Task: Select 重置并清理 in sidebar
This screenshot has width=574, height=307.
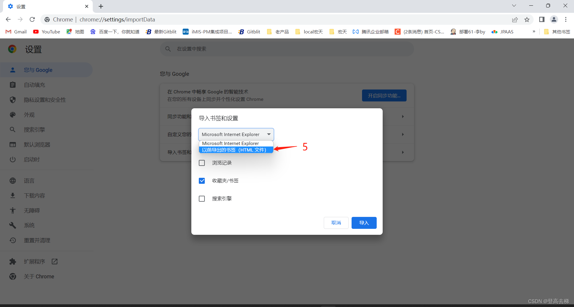Action: [x=46, y=240]
